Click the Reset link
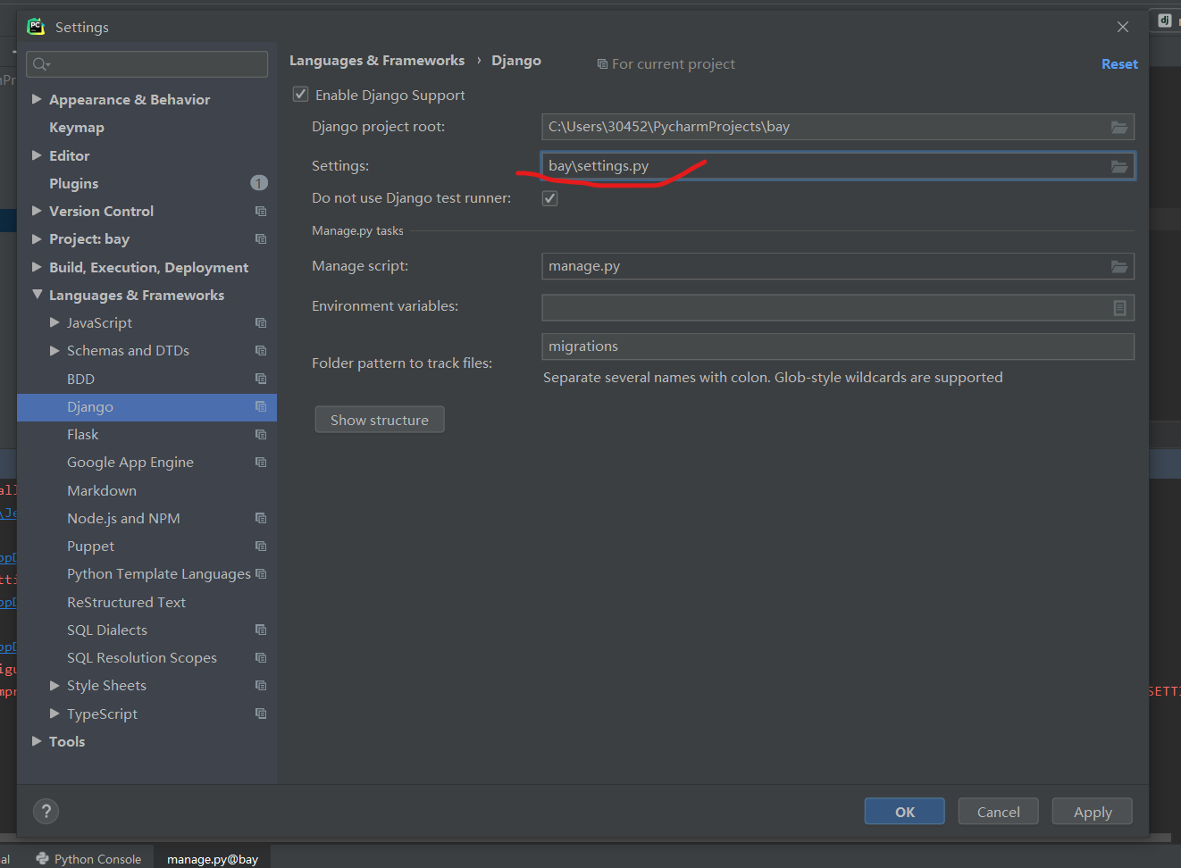 [1118, 63]
